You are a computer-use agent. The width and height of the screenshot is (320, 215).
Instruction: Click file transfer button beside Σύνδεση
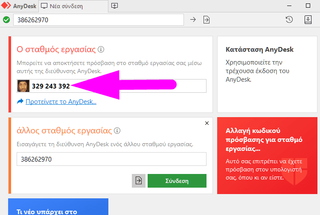coord(139,181)
